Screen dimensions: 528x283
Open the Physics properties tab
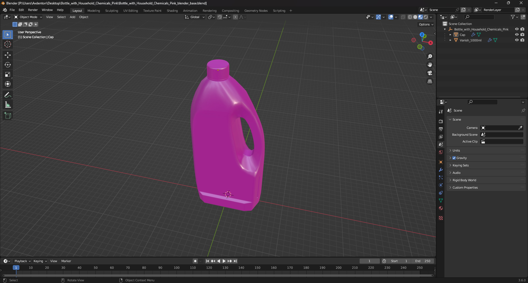[x=441, y=185]
